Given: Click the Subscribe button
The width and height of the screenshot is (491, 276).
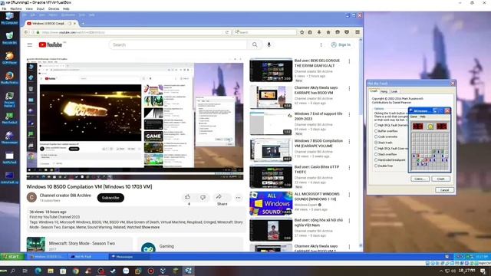Looking at the screenshot, I should pyautogui.click(x=110, y=198).
